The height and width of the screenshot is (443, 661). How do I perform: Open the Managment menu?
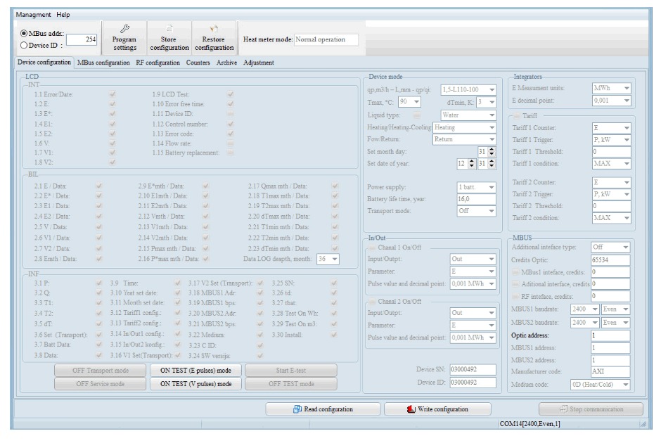(33, 15)
